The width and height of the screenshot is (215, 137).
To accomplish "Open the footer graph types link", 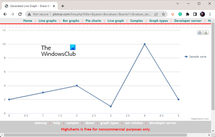I will [x=110, y=123].
